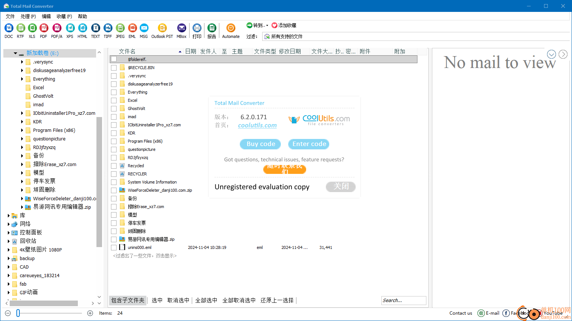Tick checkbox for WiseForceDeleter zip
Screen dimensions: 572x321
pos(114,190)
